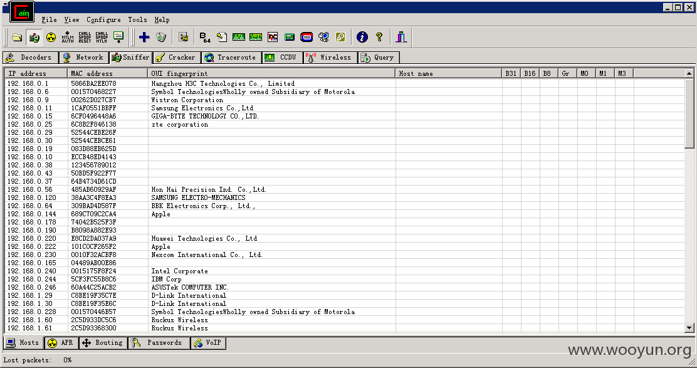Select the Hosts bottom tab
The image size is (697, 368).
[24, 343]
